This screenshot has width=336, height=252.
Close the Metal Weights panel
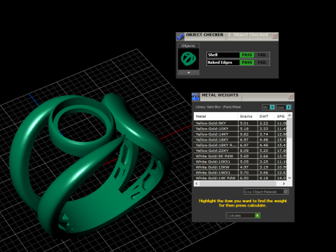pos(290,97)
